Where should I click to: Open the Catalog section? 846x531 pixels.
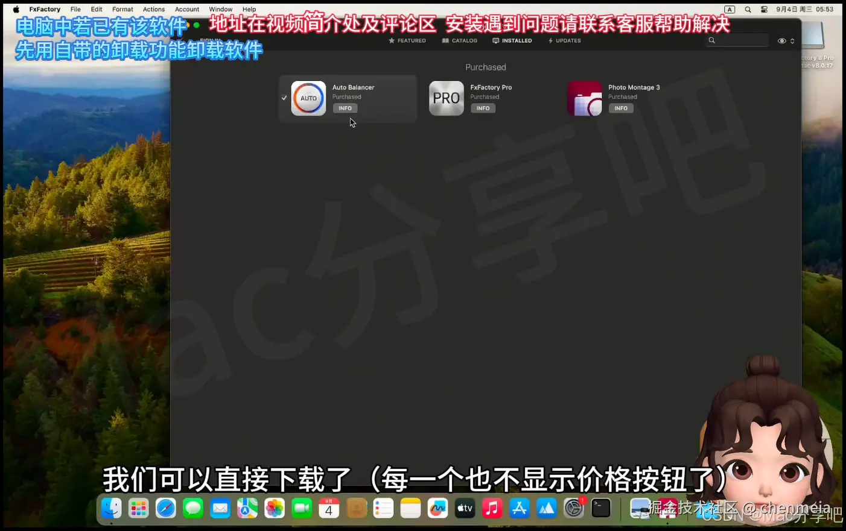(x=460, y=40)
